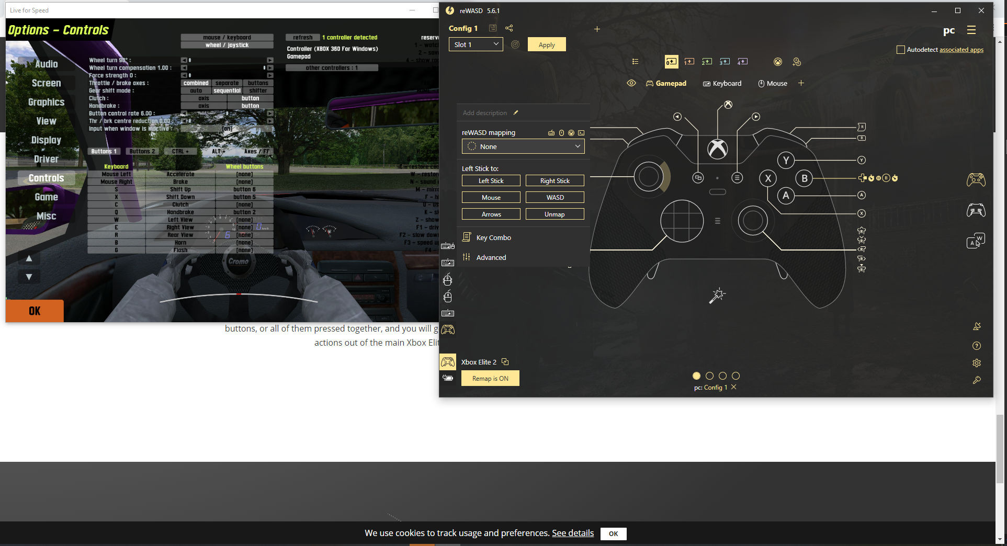1007x546 pixels.
Task: Select the D-pad on the controller diagram
Action: pos(682,221)
